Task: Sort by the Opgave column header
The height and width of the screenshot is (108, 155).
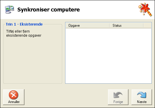Action: point(88,26)
